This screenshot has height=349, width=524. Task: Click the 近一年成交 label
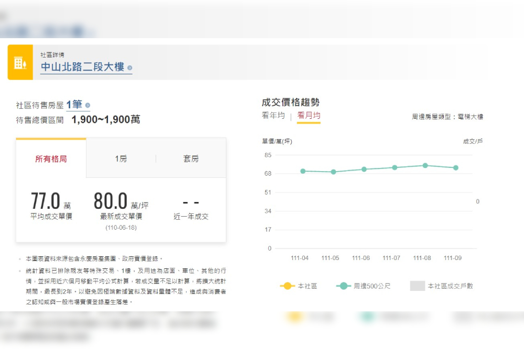point(191,217)
